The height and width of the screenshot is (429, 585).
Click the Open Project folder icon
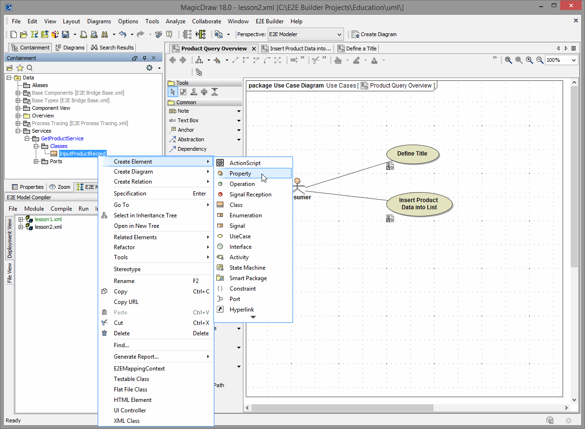tap(23, 34)
